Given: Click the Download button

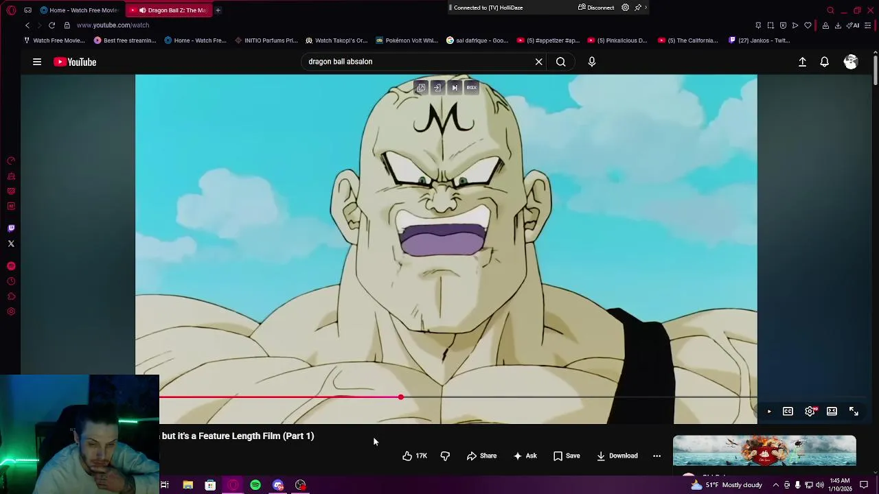Looking at the screenshot, I should (617, 456).
